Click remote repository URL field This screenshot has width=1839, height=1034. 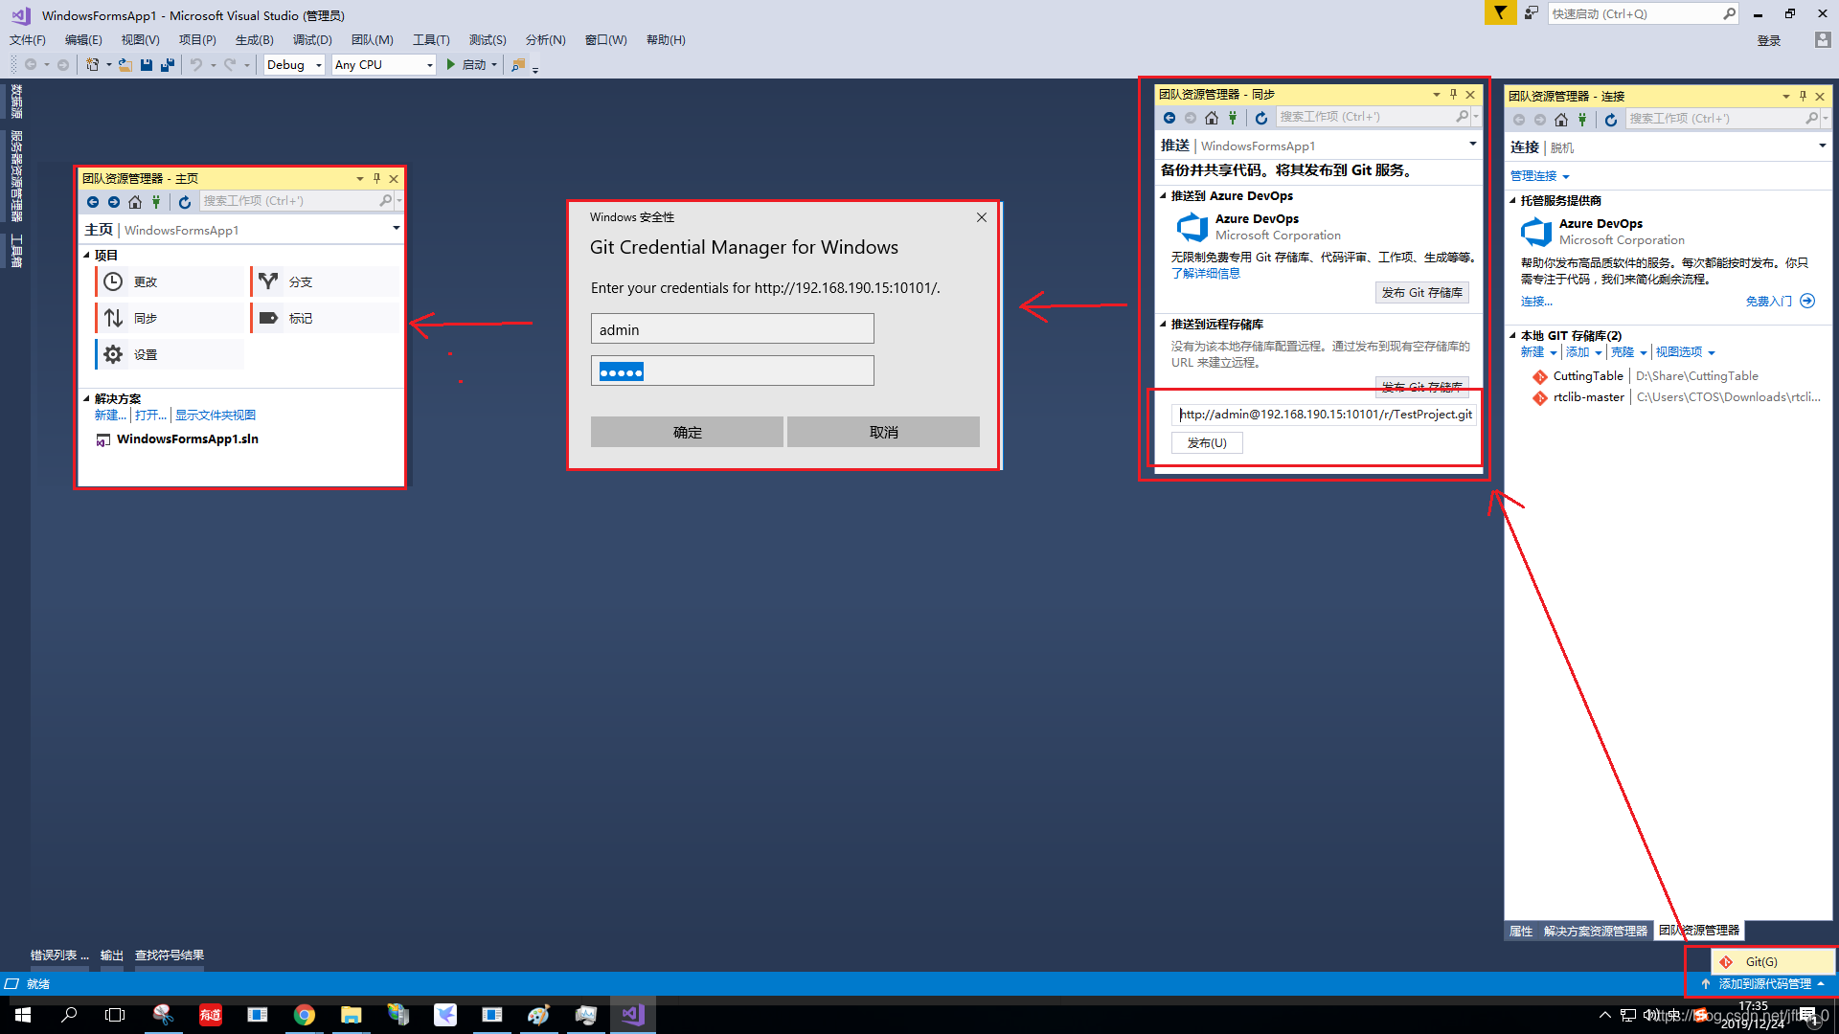pos(1325,415)
